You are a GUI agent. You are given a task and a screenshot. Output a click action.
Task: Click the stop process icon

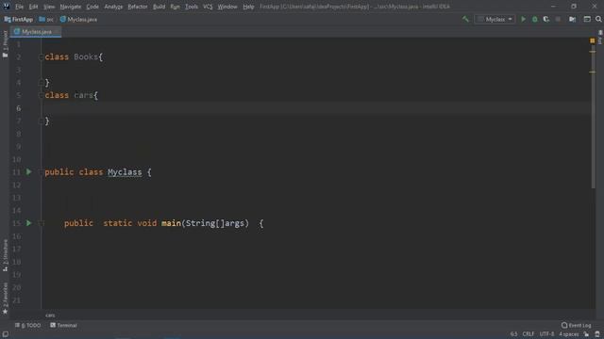(x=558, y=19)
